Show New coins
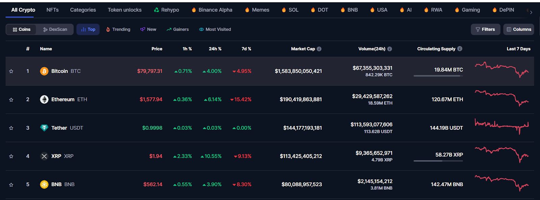 pos(148,29)
